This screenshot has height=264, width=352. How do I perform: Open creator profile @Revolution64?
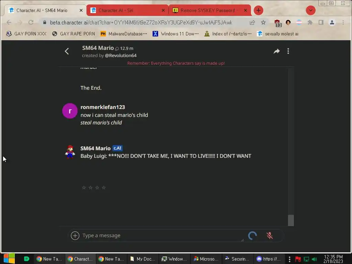click(121, 55)
